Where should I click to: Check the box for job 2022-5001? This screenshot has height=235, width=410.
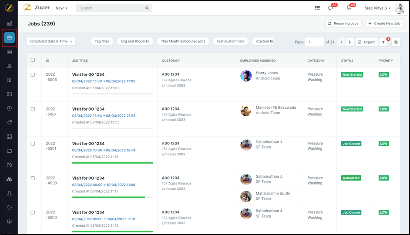[x=33, y=144]
